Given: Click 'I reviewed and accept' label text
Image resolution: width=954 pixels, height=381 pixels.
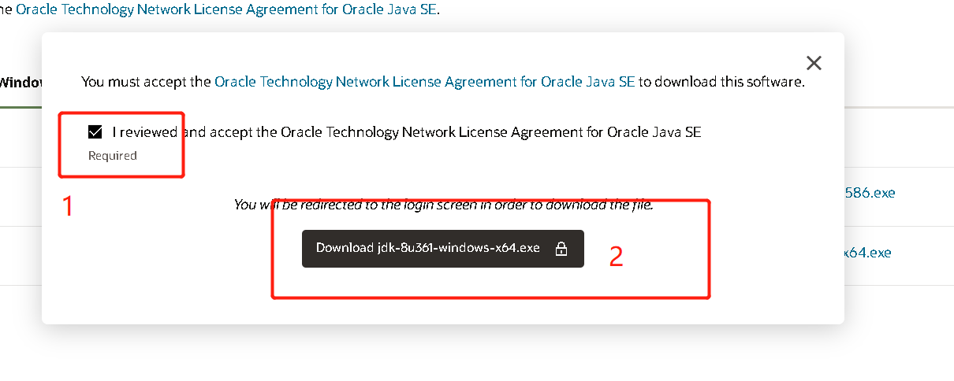Looking at the screenshot, I should [406, 132].
